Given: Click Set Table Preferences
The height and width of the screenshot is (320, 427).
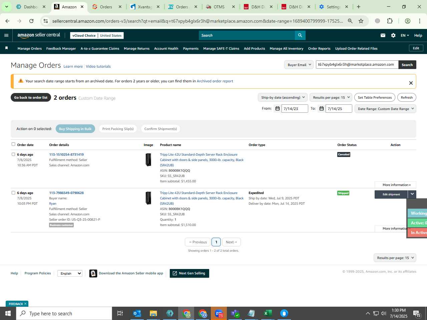Looking at the screenshot, I should pyautogui.click(x=375, y=97).
